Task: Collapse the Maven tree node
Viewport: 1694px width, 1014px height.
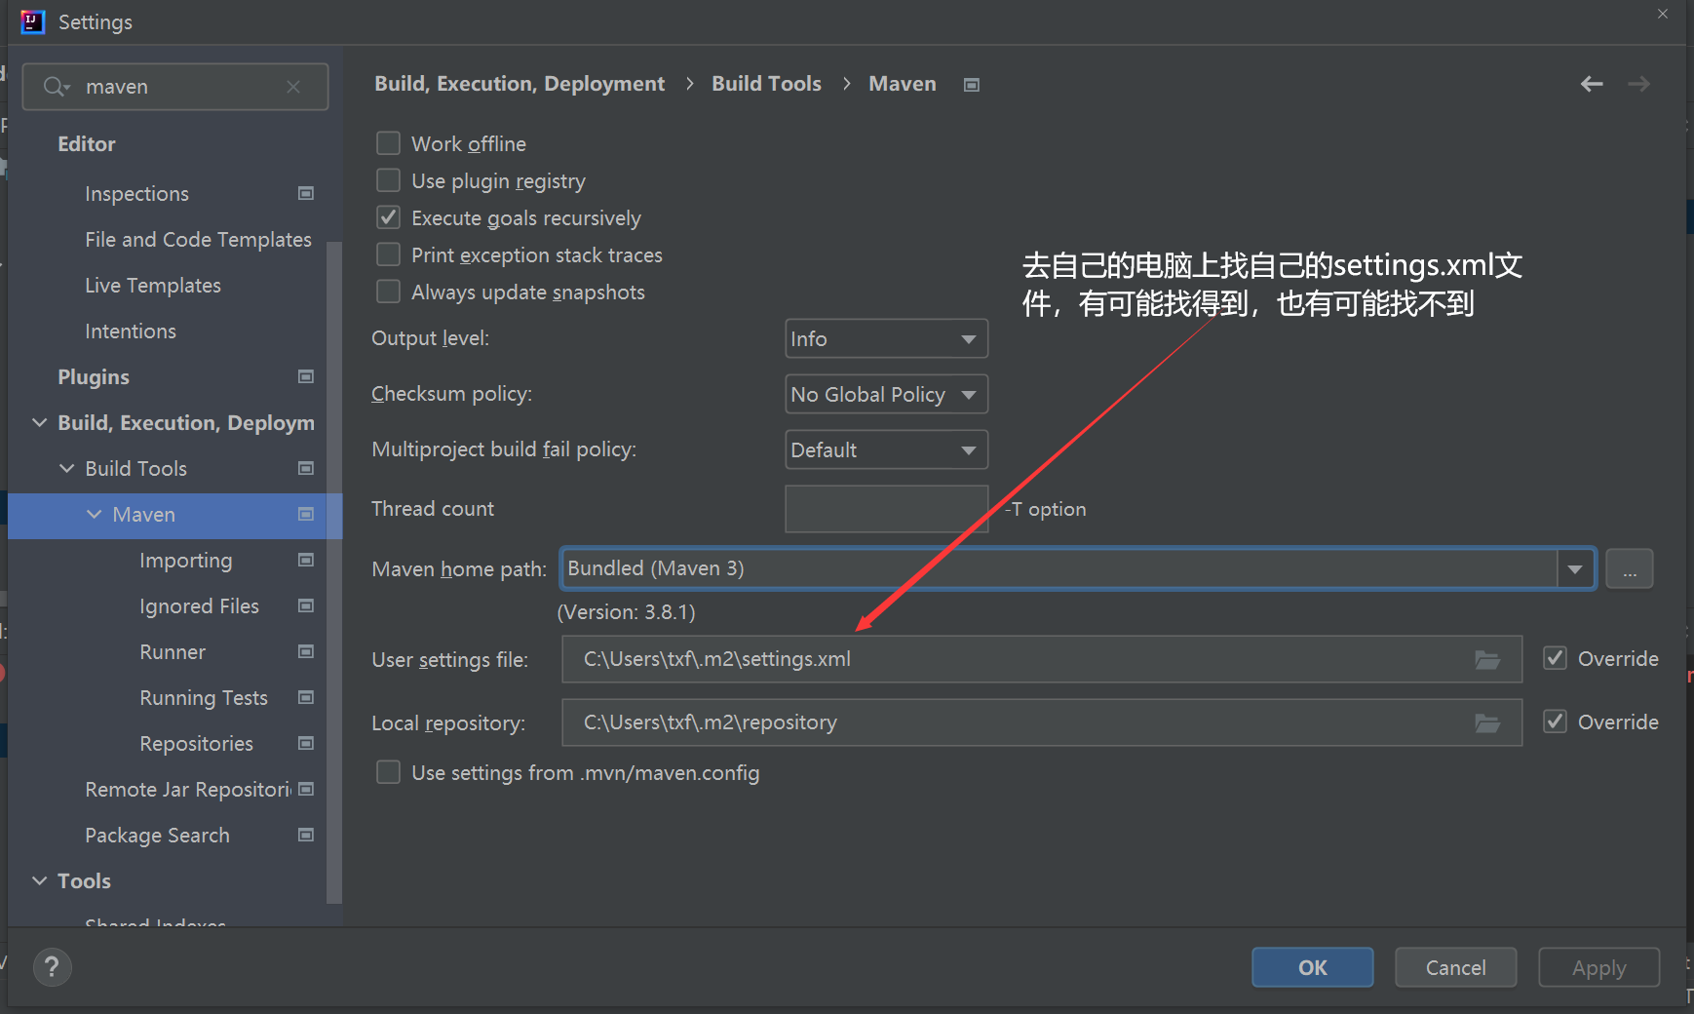Action: tap(95, 514)
